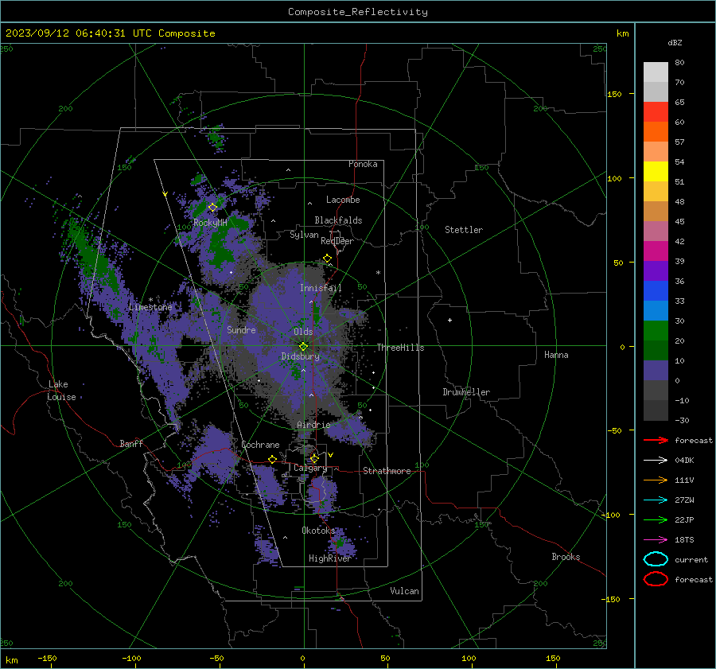716x669 pixels.
Task: Click the Didsbury label
Action: pos(301,356)
